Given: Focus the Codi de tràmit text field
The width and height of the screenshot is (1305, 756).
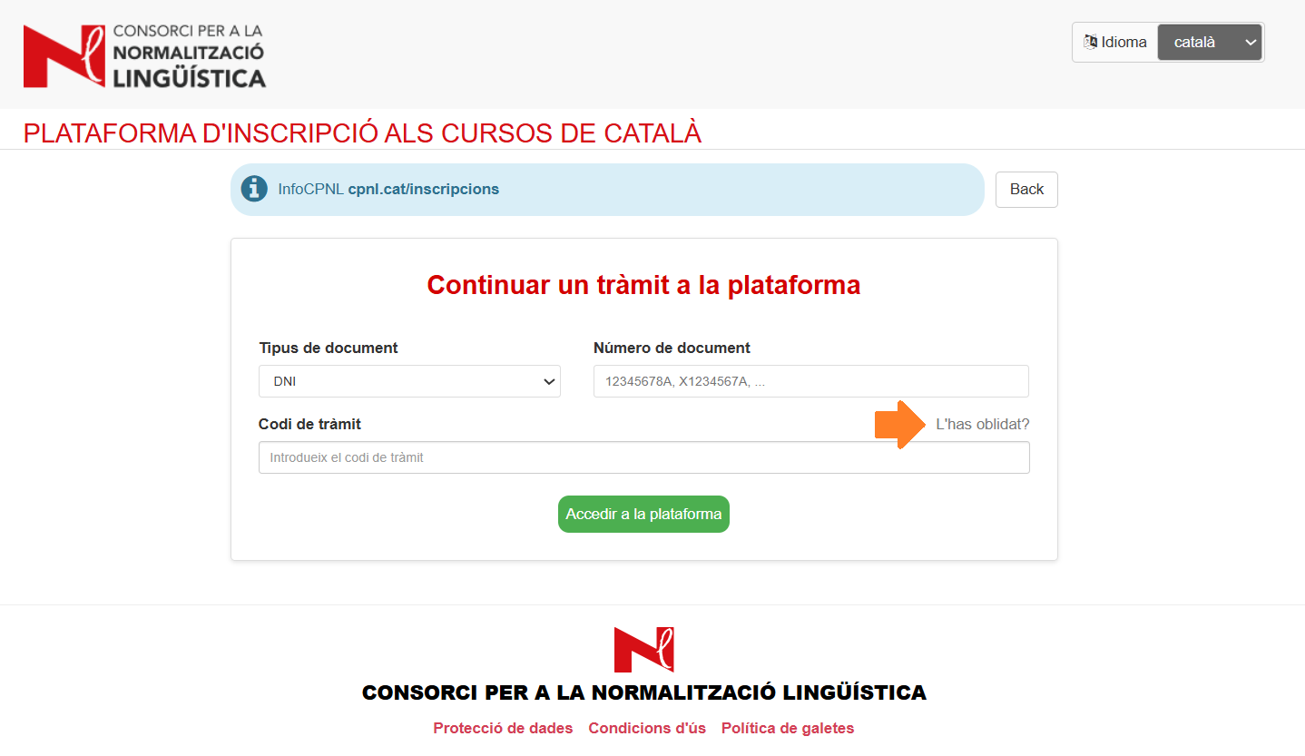Looking at the screenshot, I should pos(643,457).
